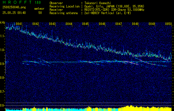Click the 0844 time marker
The height and width of the screenshot is (111, 174).
click(69, 24)
